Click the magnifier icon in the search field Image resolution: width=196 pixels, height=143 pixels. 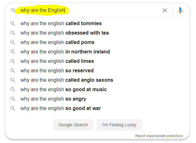(13, 10)
